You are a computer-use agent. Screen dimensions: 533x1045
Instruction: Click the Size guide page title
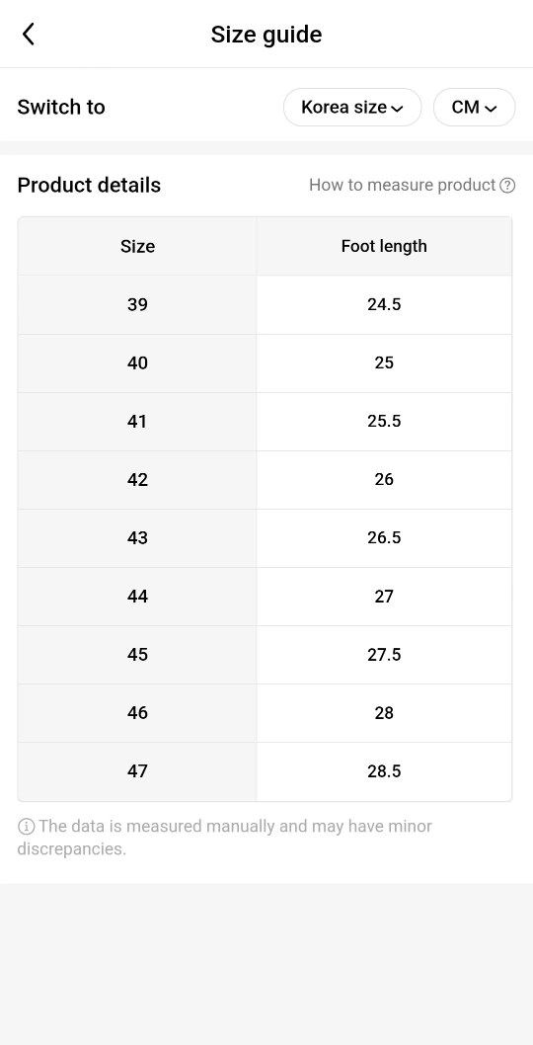click(x=266, y=34)
